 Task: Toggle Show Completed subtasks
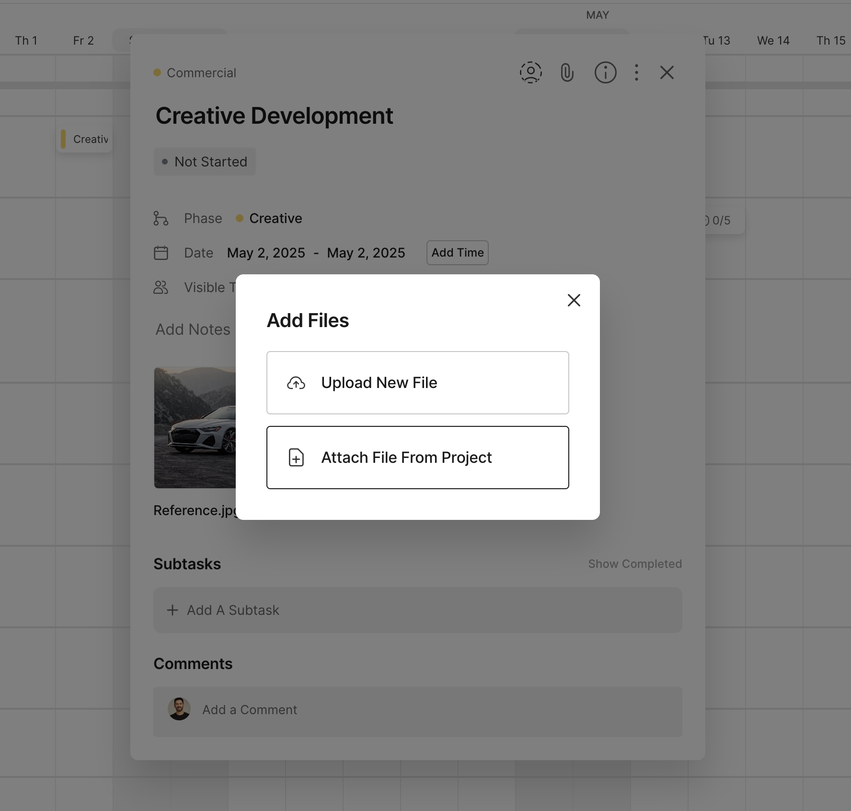pos(634,564)
